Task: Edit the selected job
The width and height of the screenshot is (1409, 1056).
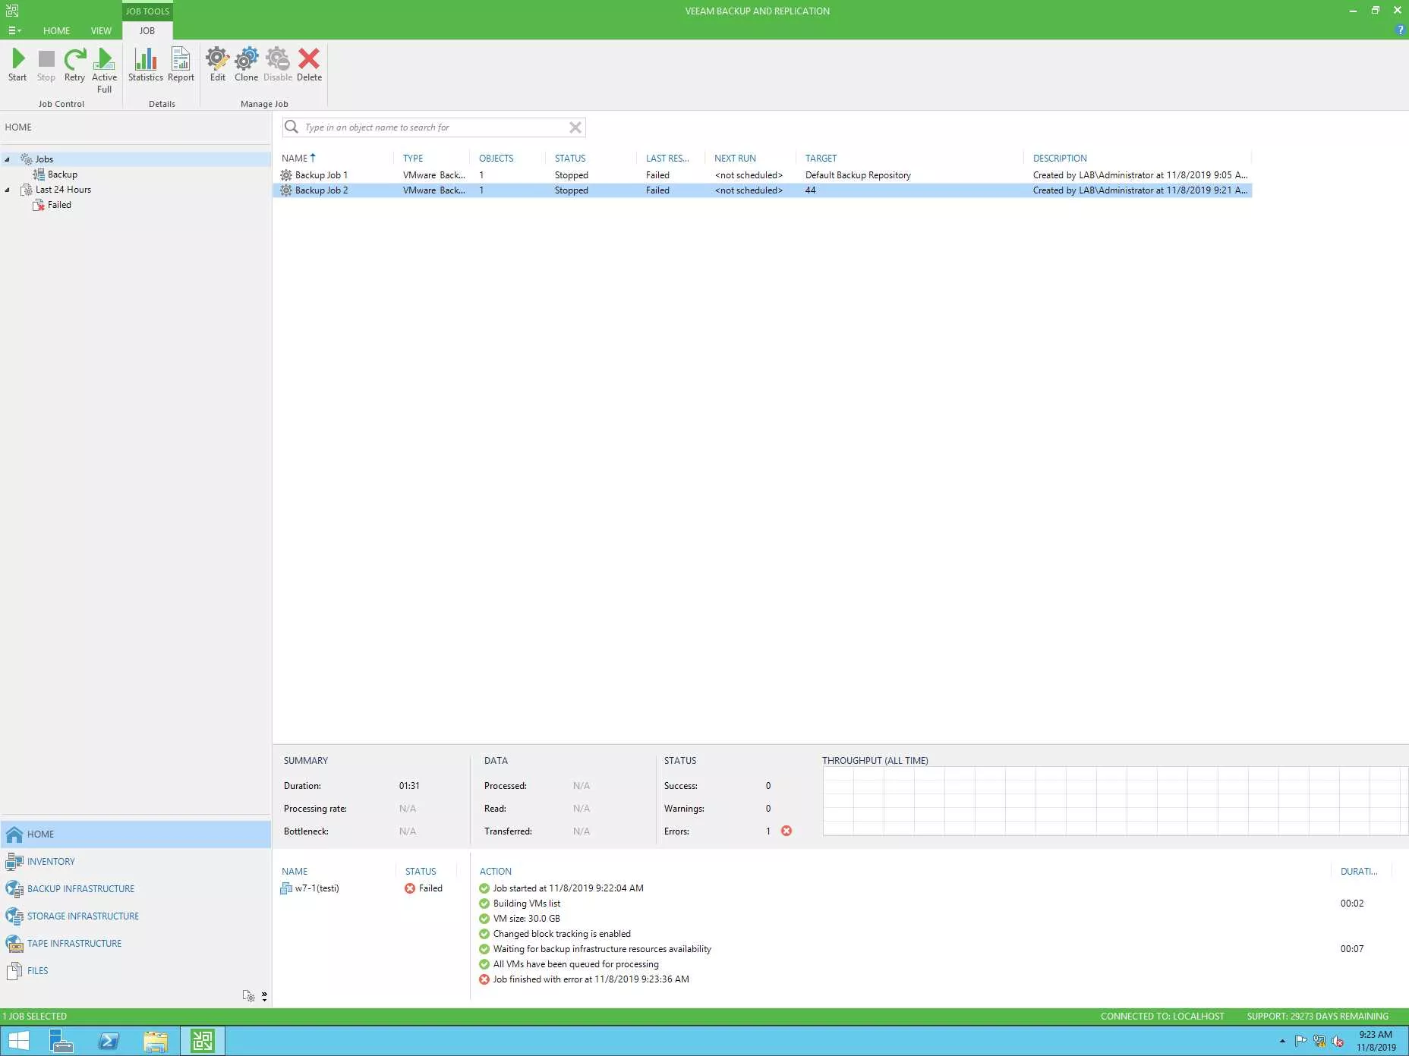Action: point(217,65)
